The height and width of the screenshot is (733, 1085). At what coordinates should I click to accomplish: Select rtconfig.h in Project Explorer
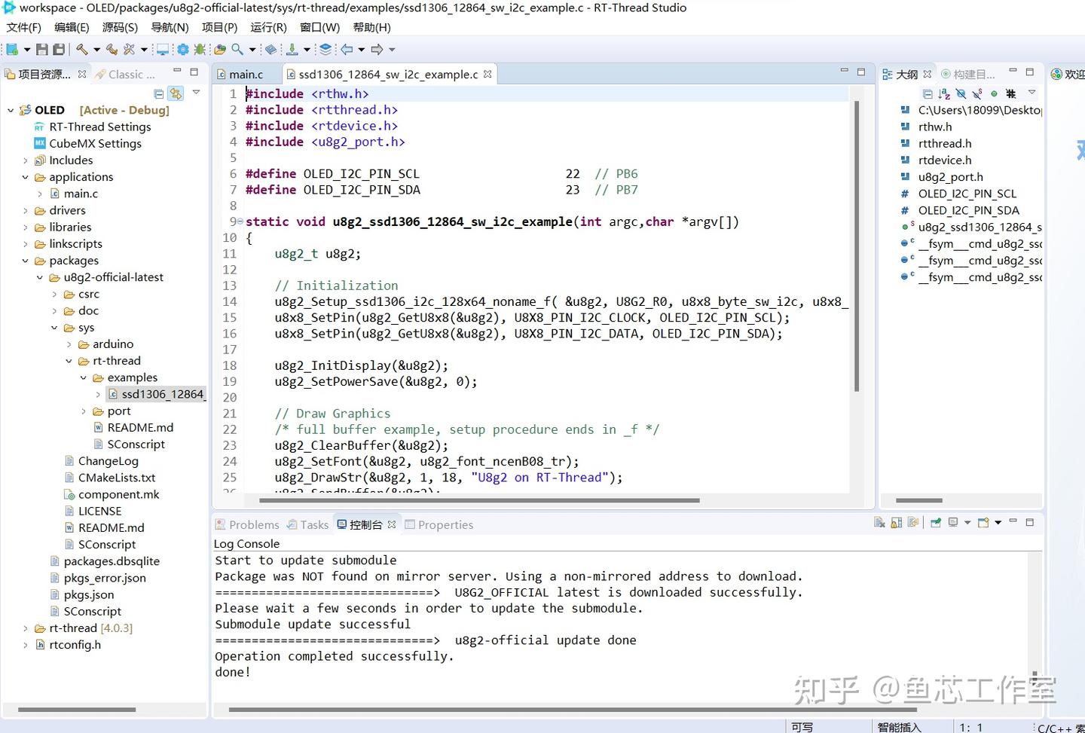[x=75, y=644]
